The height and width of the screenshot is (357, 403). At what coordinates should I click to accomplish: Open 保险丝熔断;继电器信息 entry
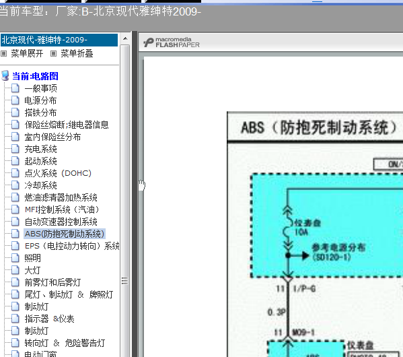point(67,125)
